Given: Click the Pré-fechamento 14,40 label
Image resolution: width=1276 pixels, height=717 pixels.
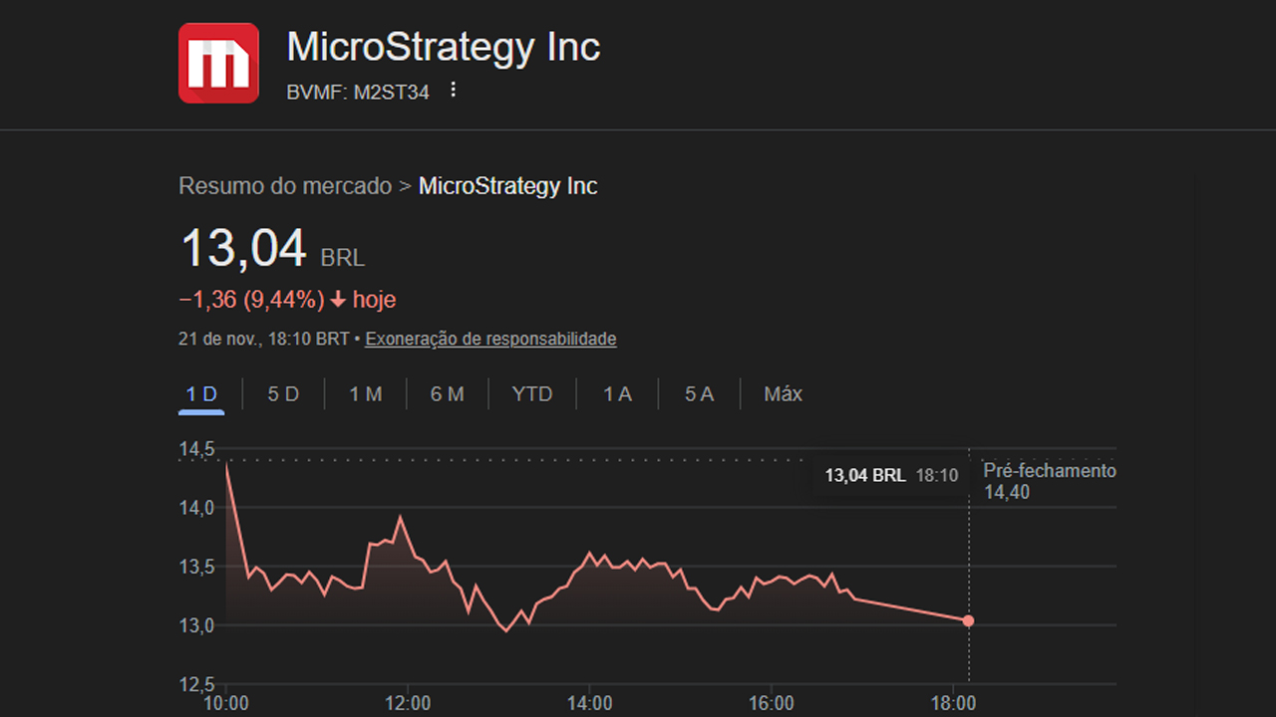Looking at the screenshot, I should tap(1049, 481).
